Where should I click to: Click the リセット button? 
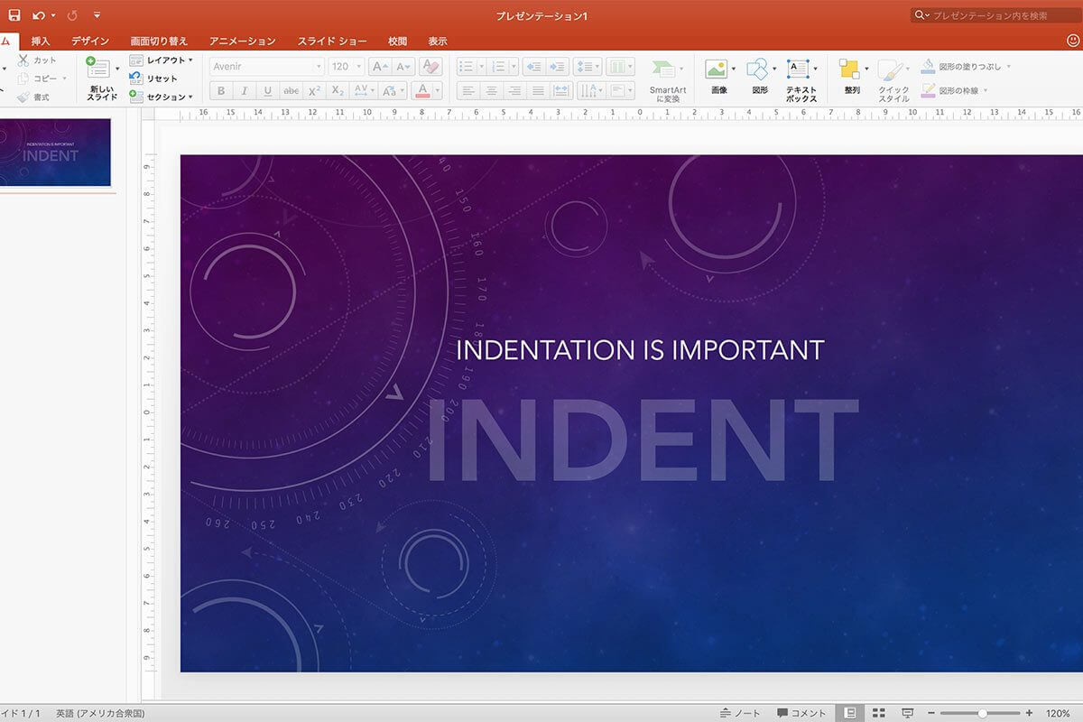[154, 79]
